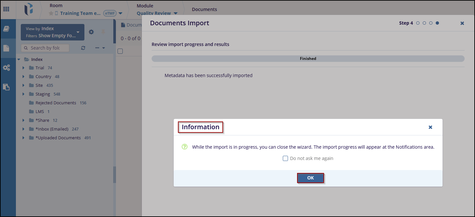Expand the Trial folder

click(x=23, y=68)
